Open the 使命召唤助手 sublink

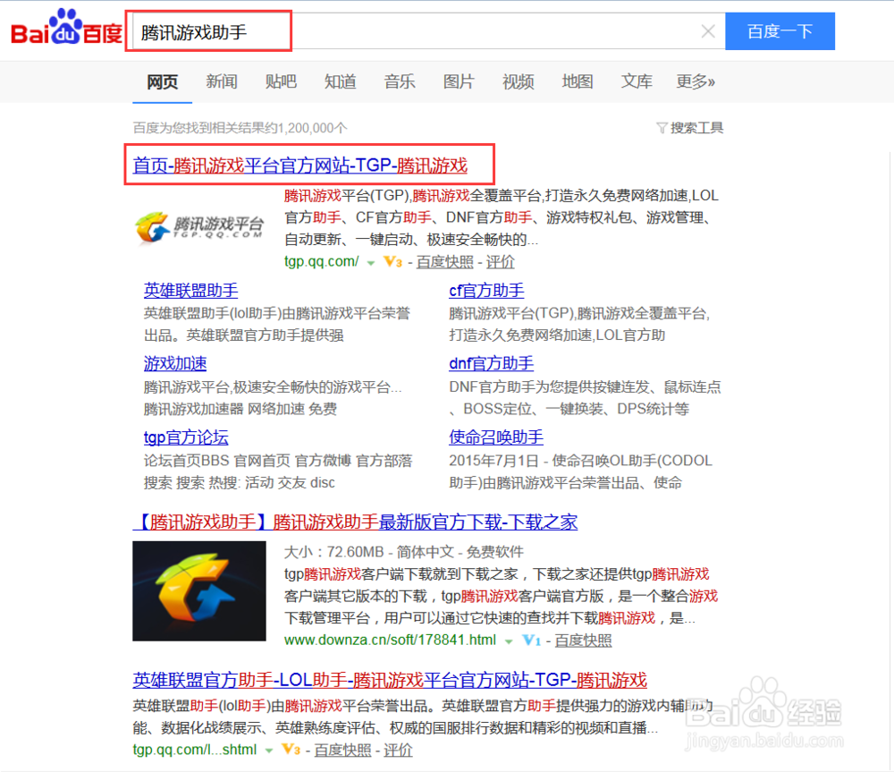point(496,437)
